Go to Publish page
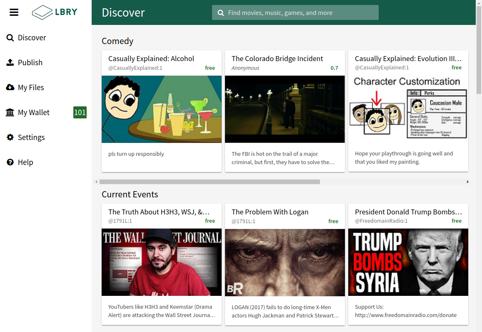Viewport: 482px width, 332px height. (30, 63)
